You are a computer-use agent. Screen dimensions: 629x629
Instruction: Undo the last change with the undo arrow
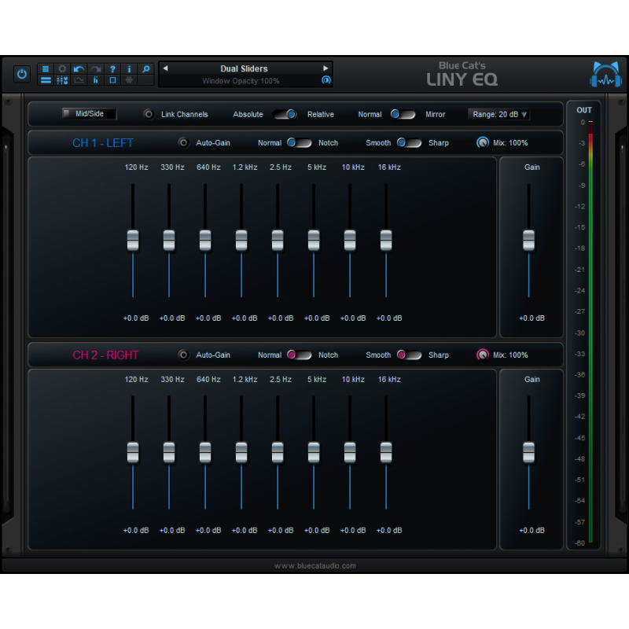click(x=79, y=68)
